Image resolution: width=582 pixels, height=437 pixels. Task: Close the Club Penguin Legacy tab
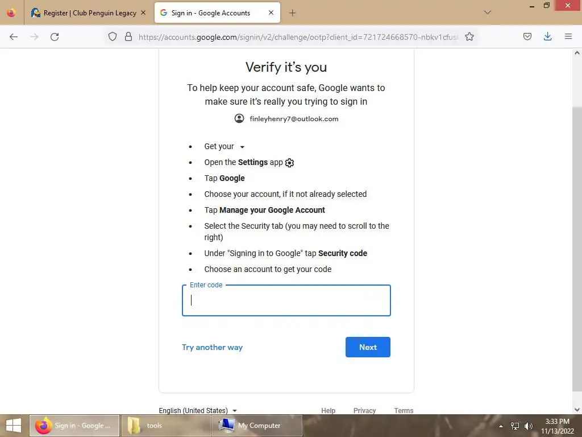pyautogui.click(x=143, y=13)
